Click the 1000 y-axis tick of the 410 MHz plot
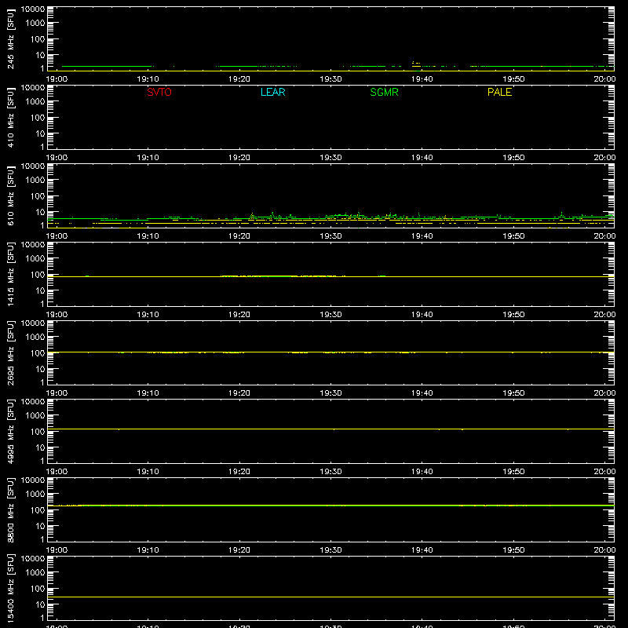The height and width of the screenshot is (628, 628). (x=35, y=102)
